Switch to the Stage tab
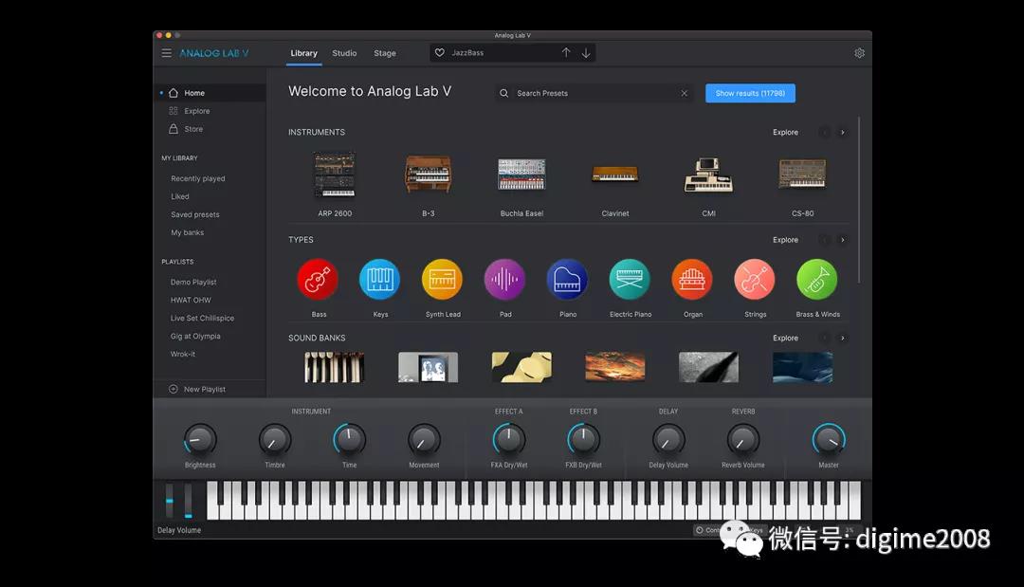 coord(385,53)
